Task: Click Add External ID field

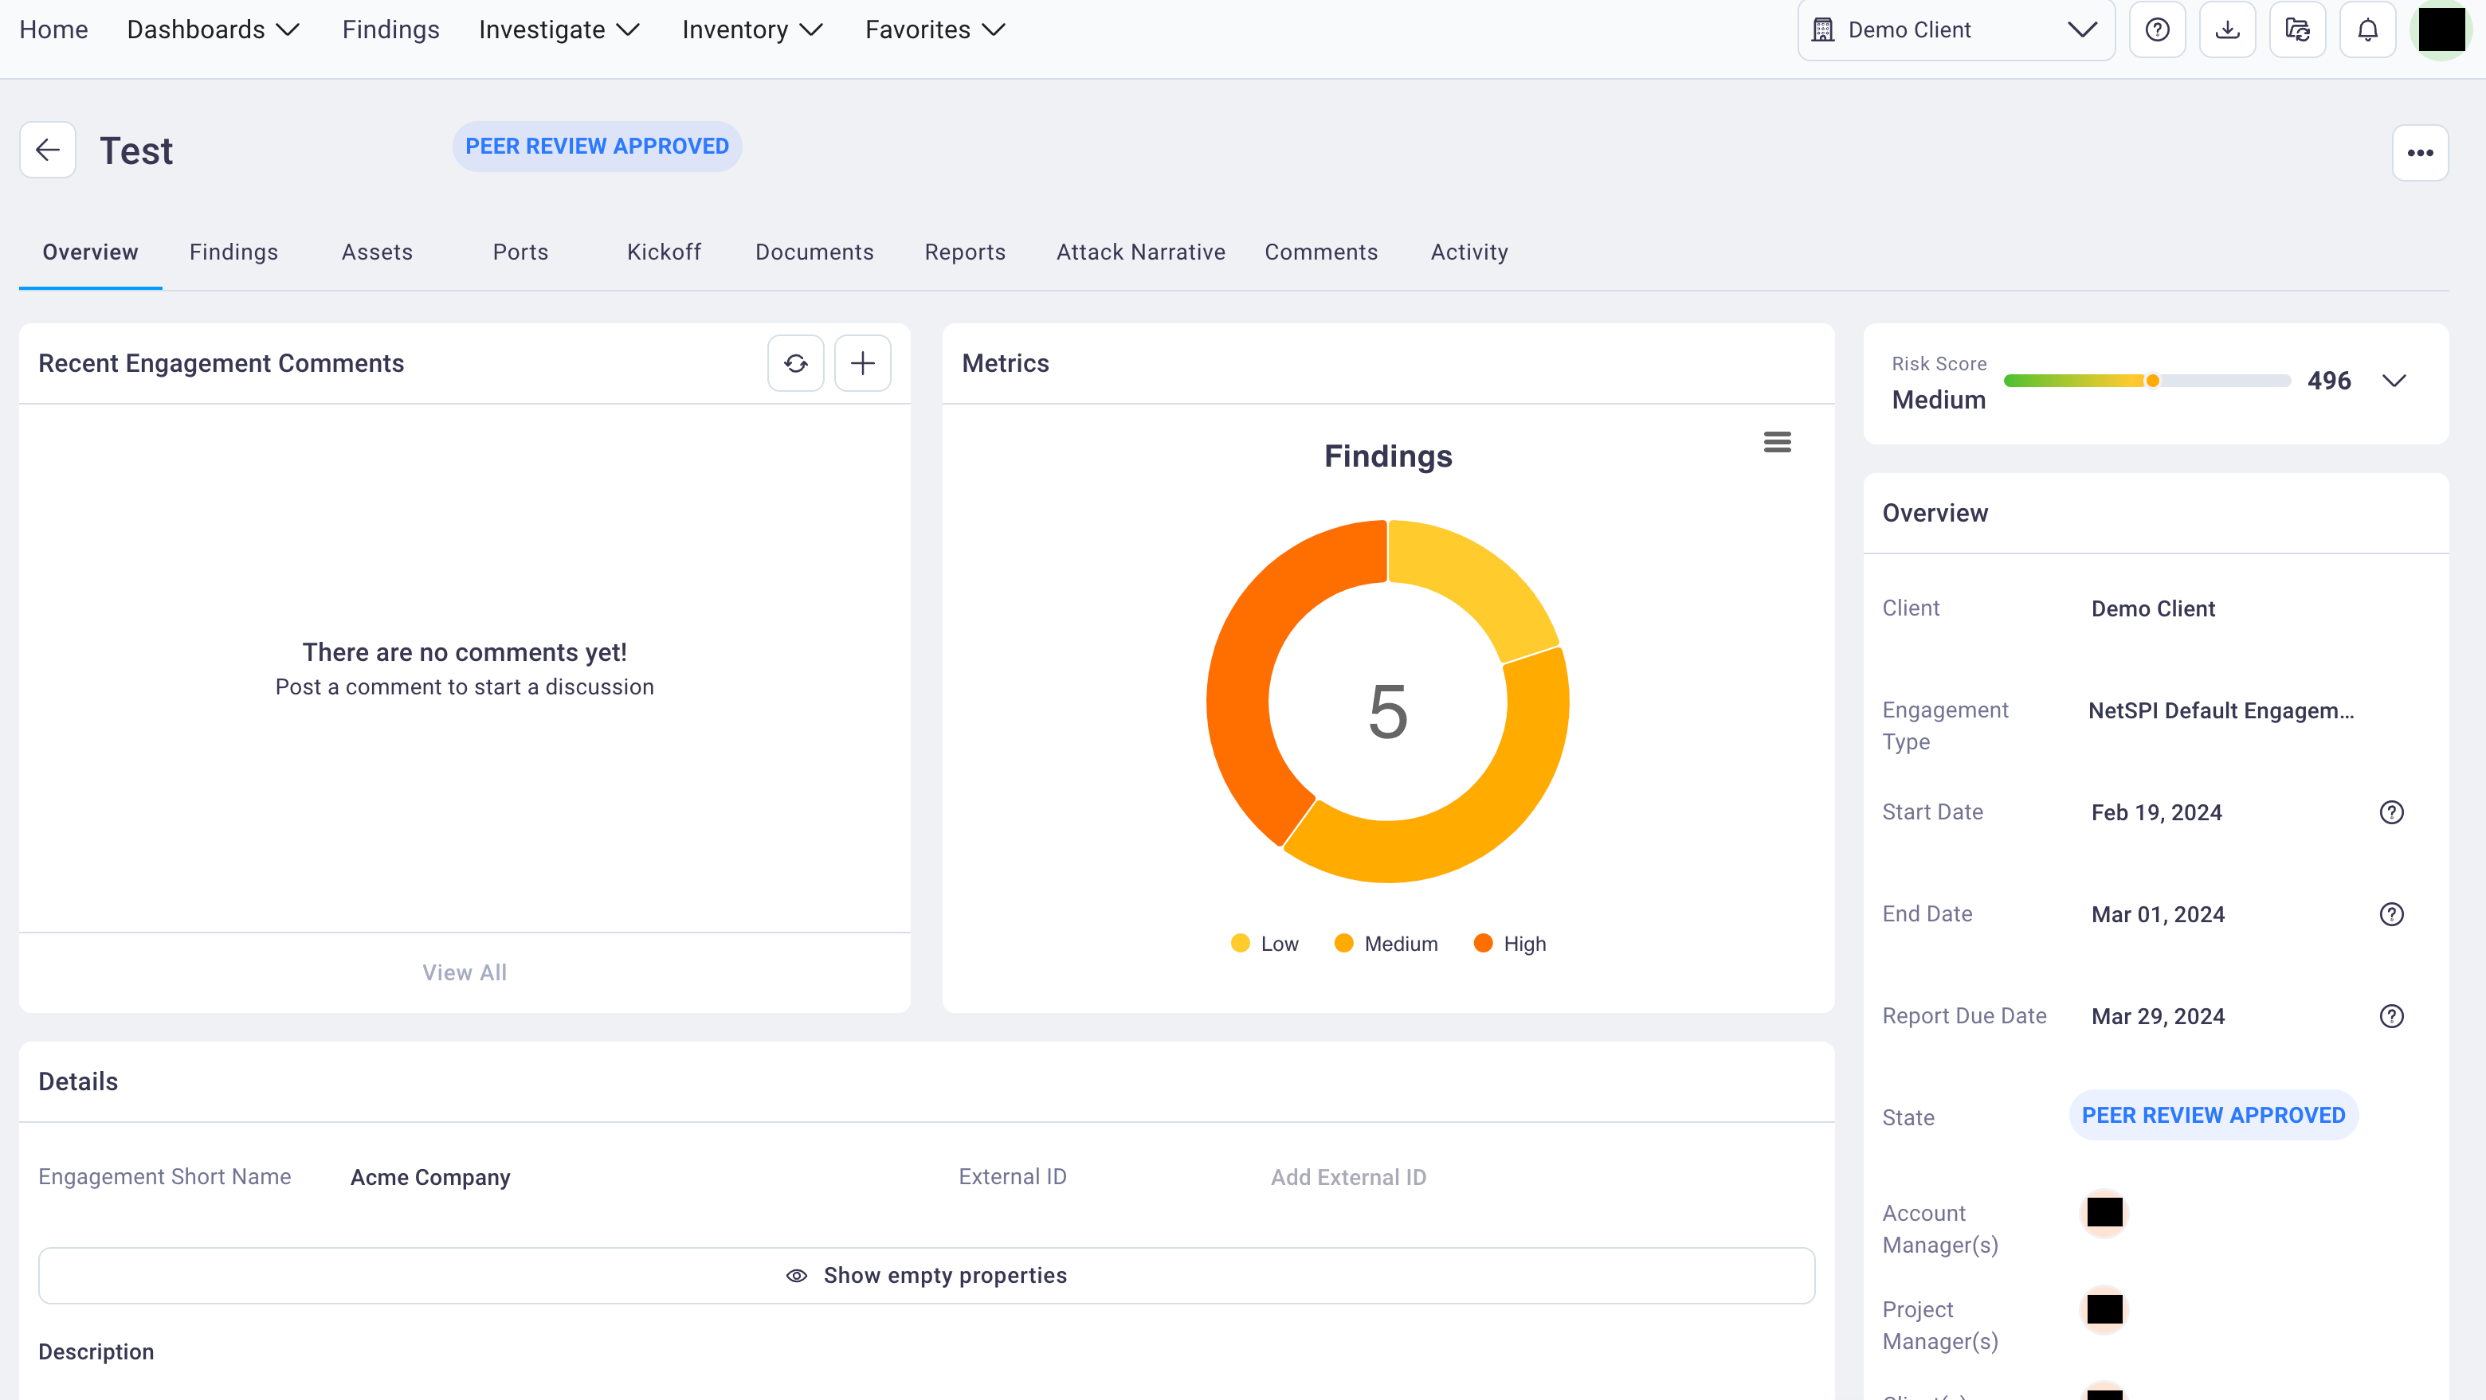Action: click(1348, 1177)
